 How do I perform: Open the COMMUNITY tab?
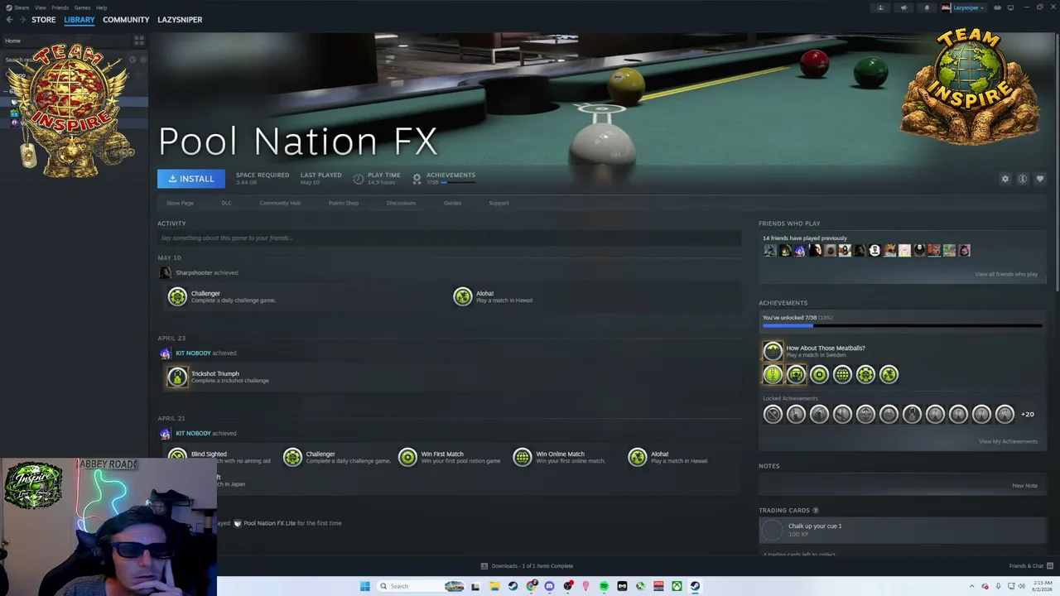(x=126, y=20)
